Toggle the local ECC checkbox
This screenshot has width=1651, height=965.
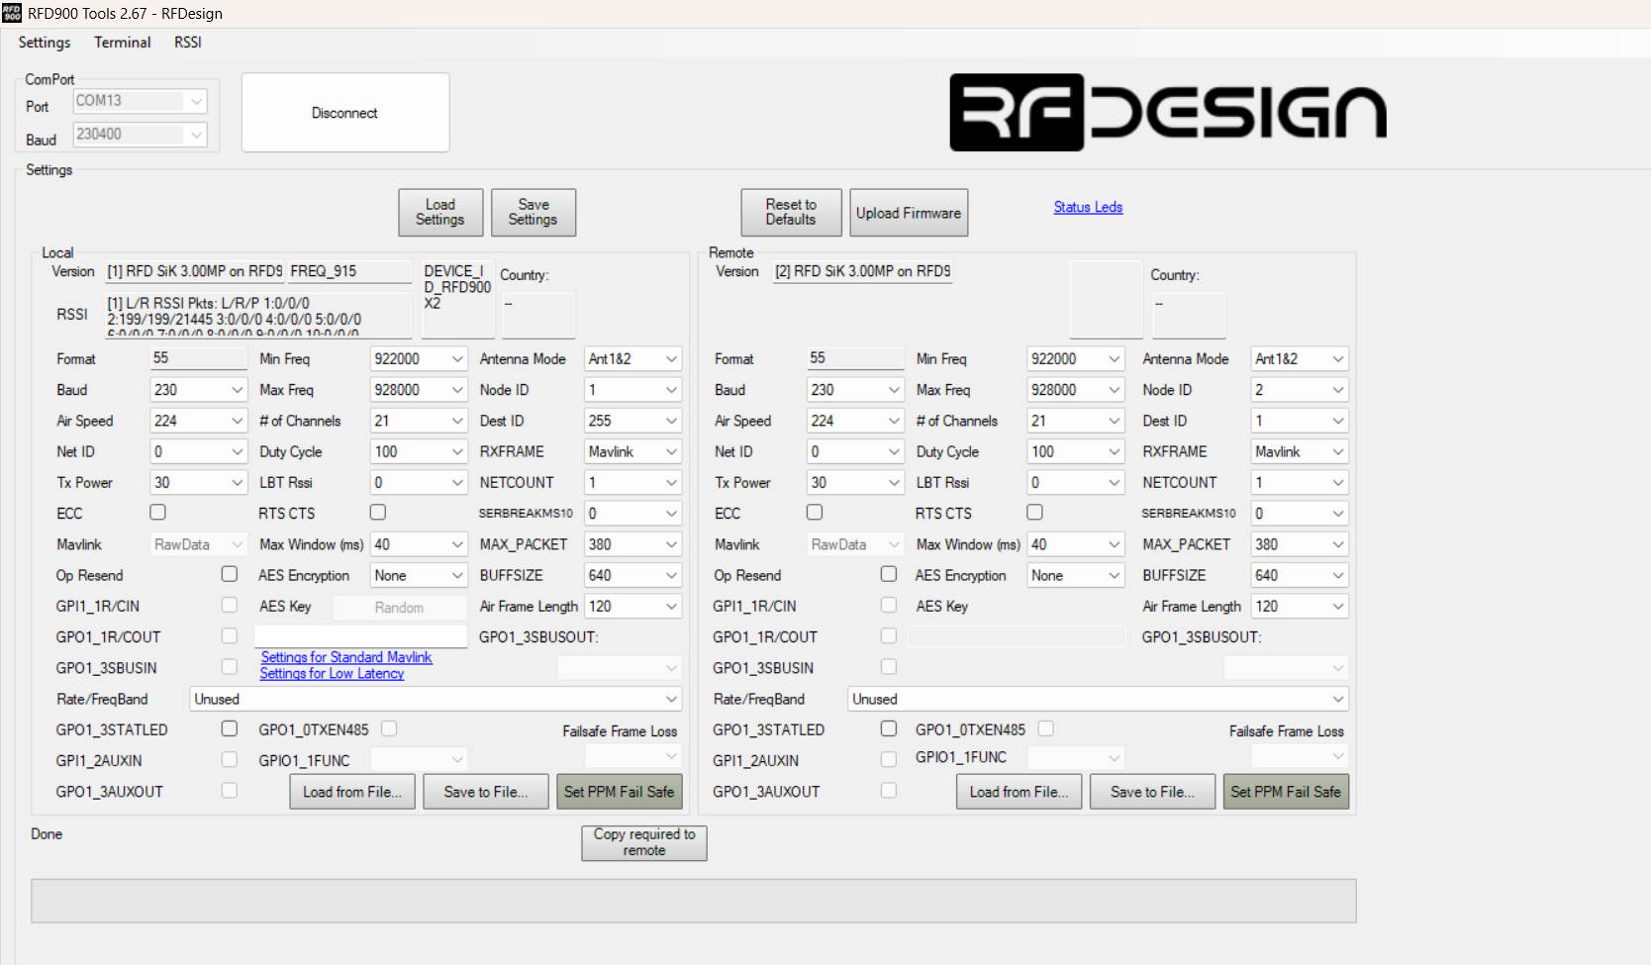point(157,512)
